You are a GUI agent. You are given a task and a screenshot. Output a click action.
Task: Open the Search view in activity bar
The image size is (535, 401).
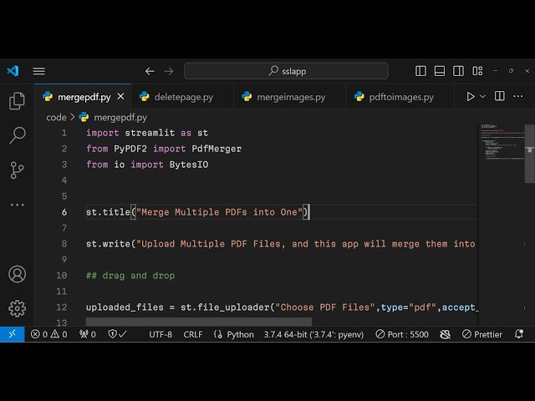17,135
